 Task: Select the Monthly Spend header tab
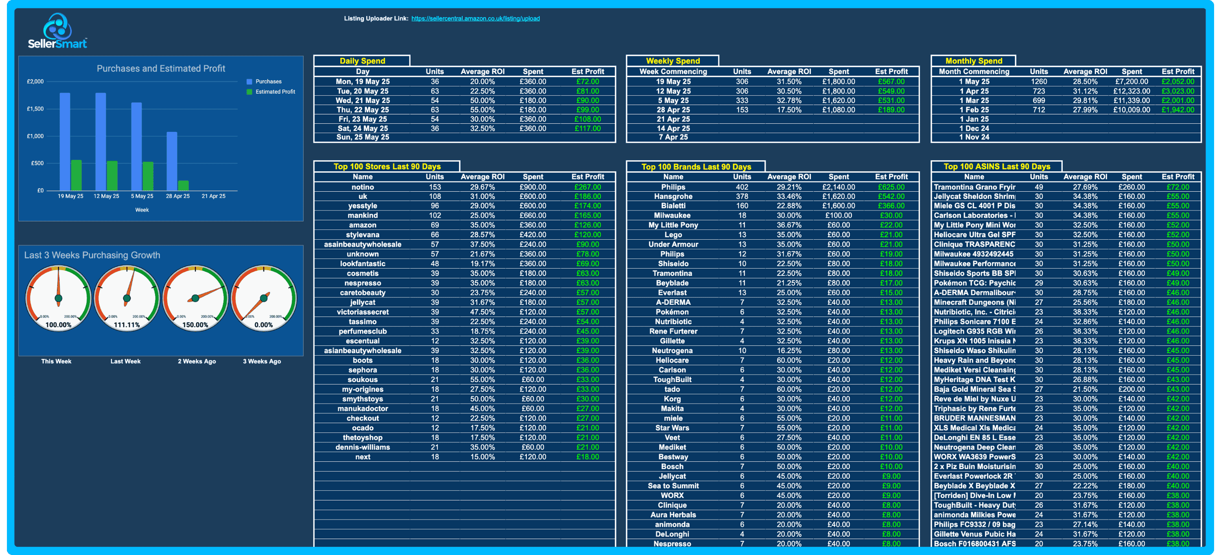pos(974,61)
